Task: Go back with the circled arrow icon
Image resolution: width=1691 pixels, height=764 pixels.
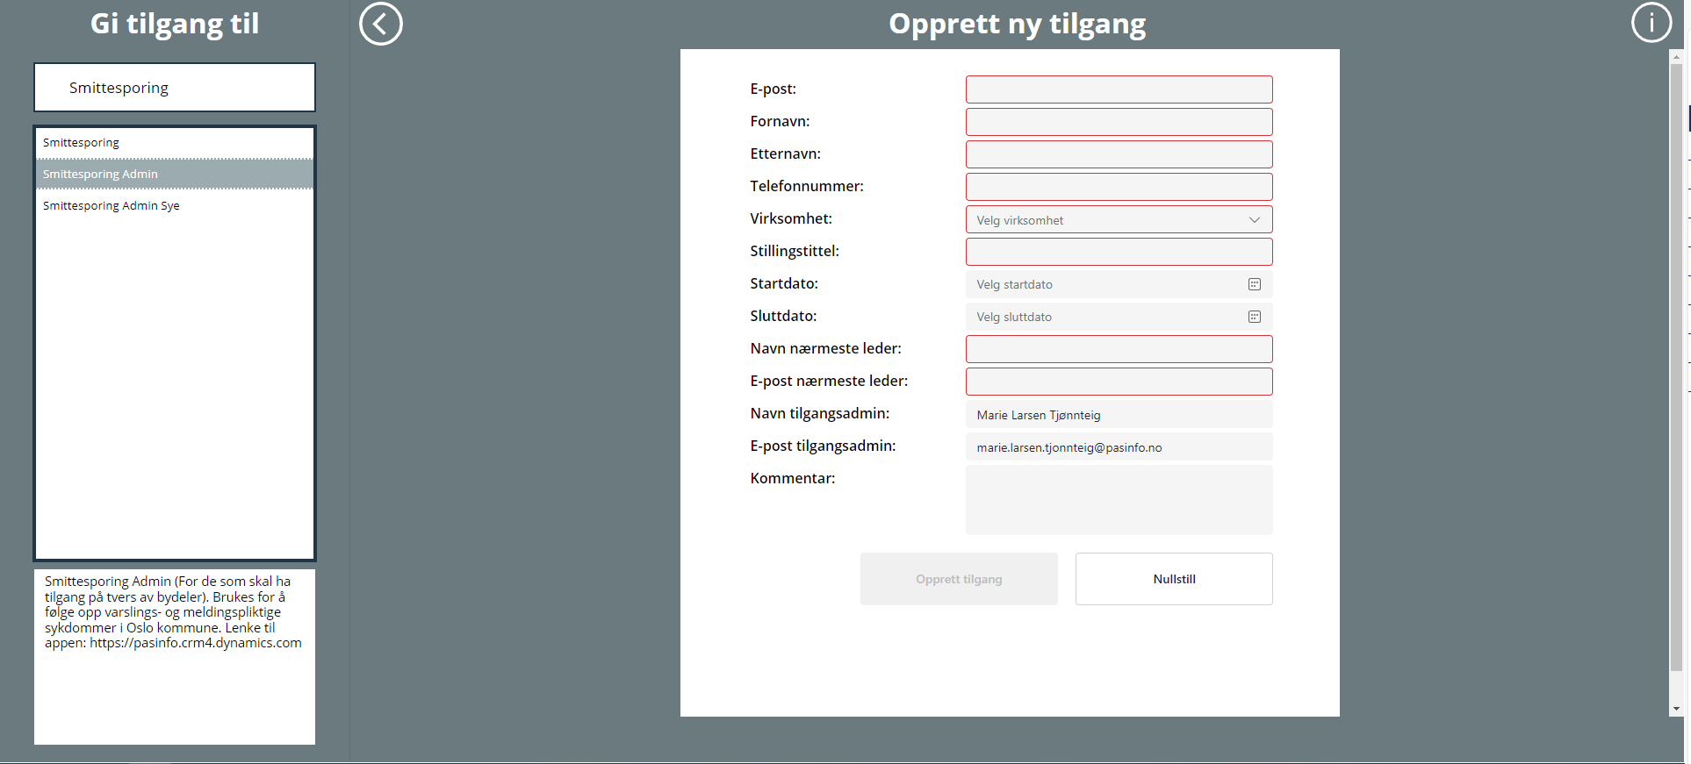Action: (x=381, y=24)
